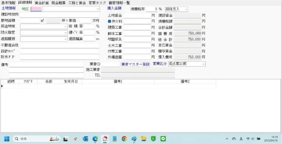Open the blue notepad app in taskbar

tap(114, 139)
